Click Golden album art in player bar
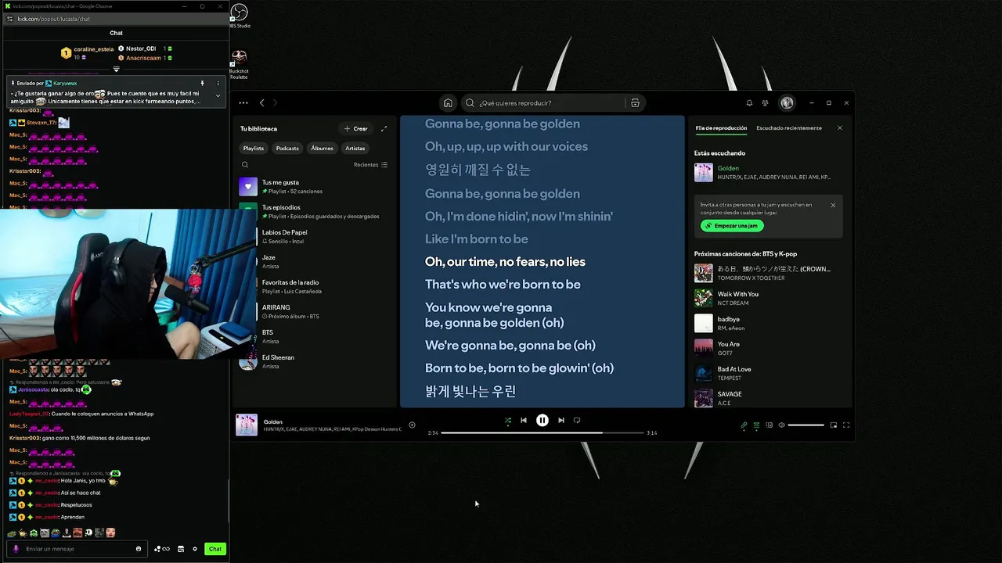Image resolution: width=1002 pixels, height=563 pixels. click(247, 425)
